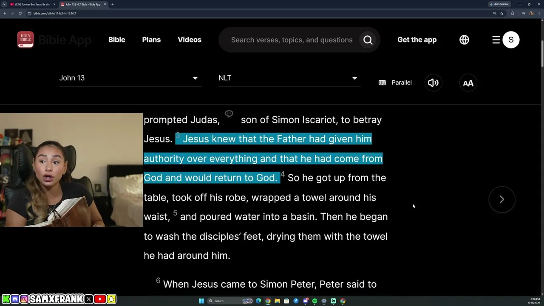
Task: Go forward in browser history
Action: click(12, 13)
